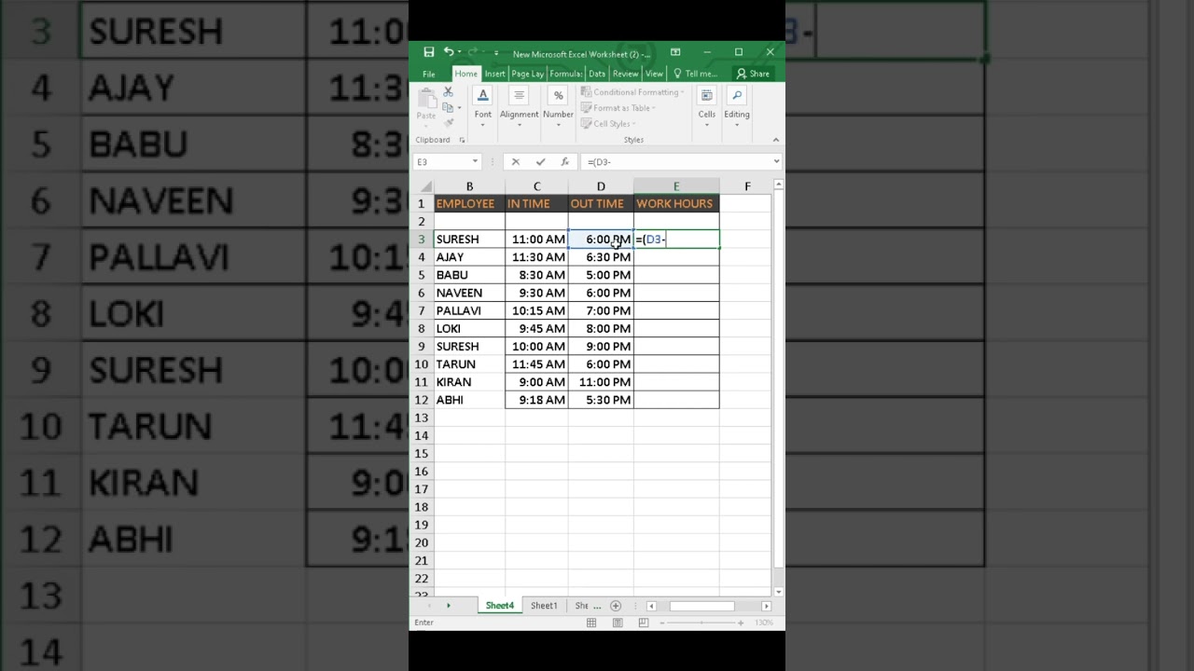Click the Cut scissors icon
Image resolution: width=1194 pixels, height=671 pixels.
tap(448, 91)
